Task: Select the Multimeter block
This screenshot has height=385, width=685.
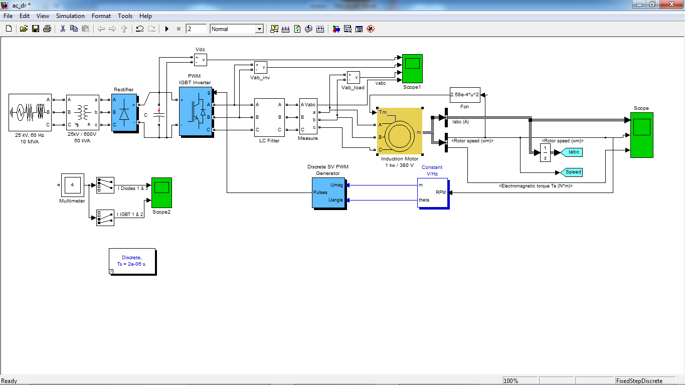Action: point(72,185)
